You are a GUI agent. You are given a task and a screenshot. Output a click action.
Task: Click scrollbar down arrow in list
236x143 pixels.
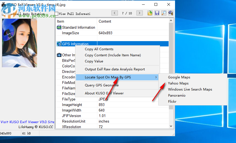click(x=171, y=126)
